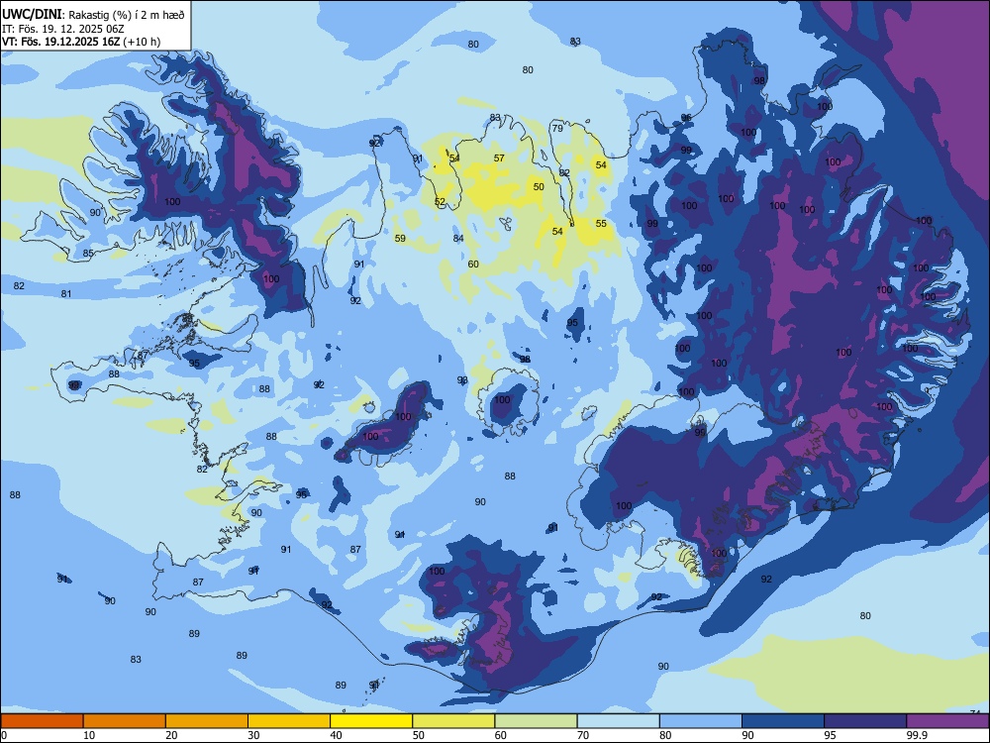Viewport: 990px width, 743px height.
Task: Click the pale blue 70–80 legend swatch
Action: click(618, 721)
